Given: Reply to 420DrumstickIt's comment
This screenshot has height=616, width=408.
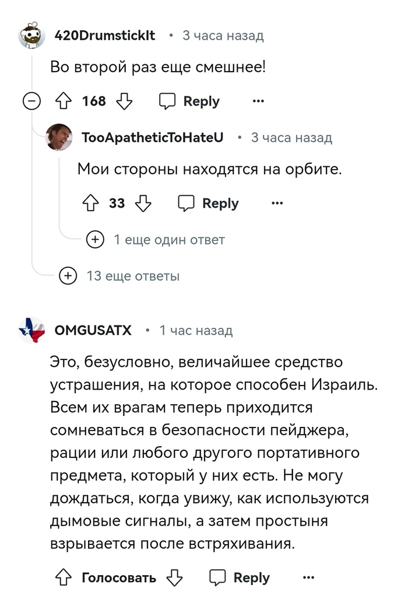Looking at the screenshot, I should pyautogui.click(x=190, y=101).
